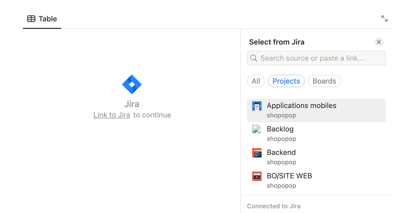Image resolution: width=408 pixels, height=213 pixels.
Task: Click the search magnifier icon
Action: tap(254, 58)
